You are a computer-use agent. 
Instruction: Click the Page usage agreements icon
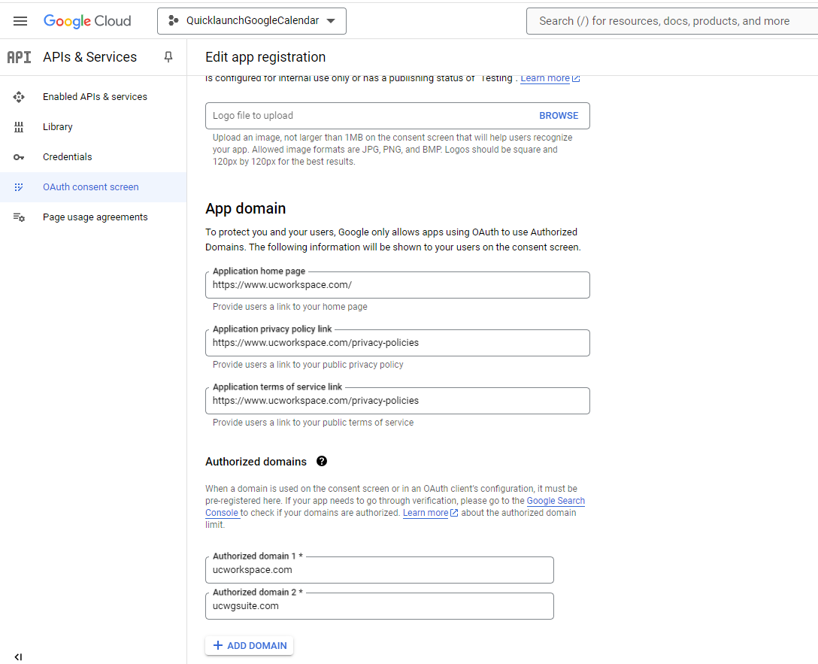[19, 217]
